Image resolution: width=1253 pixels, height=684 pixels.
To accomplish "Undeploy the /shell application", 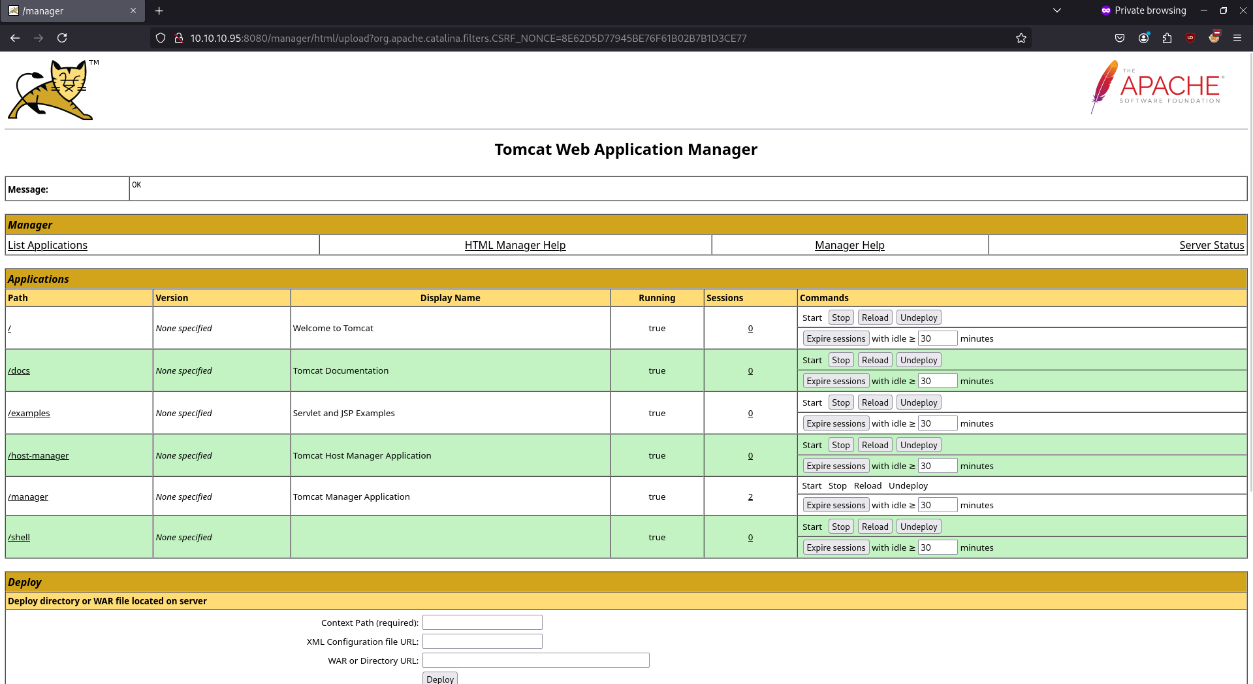I will (919, 527).
